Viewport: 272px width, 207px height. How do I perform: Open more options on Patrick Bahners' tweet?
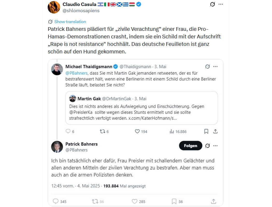click(x=215, y=146)
